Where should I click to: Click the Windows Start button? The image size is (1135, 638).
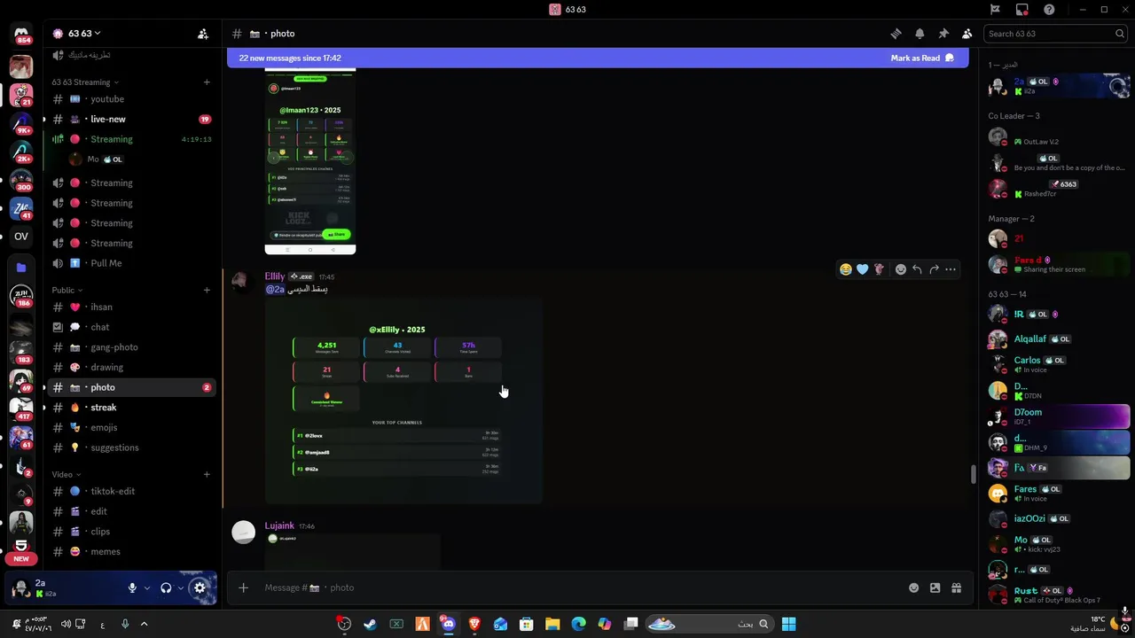pyautogui.click(x=788, y=624)
